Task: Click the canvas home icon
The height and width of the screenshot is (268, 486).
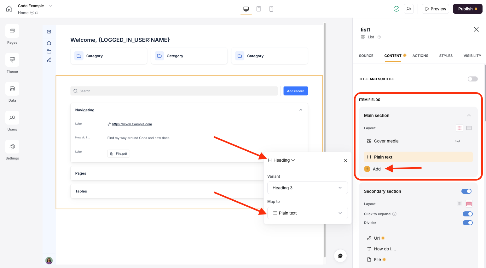Action: (x=49, y=43)
